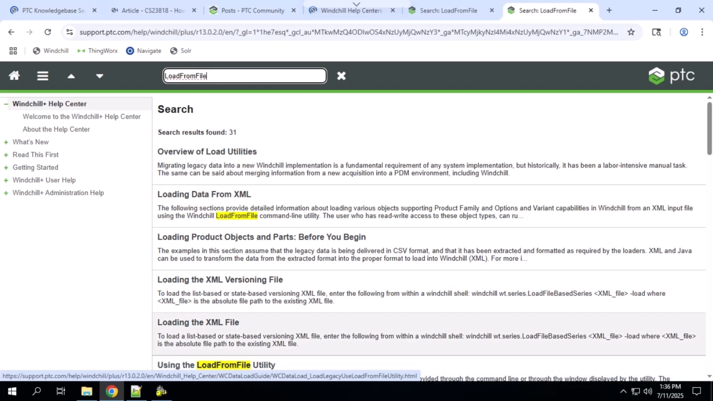
Task: Open the Using the LoadFromFile Utility result
Action: point(216,365)
